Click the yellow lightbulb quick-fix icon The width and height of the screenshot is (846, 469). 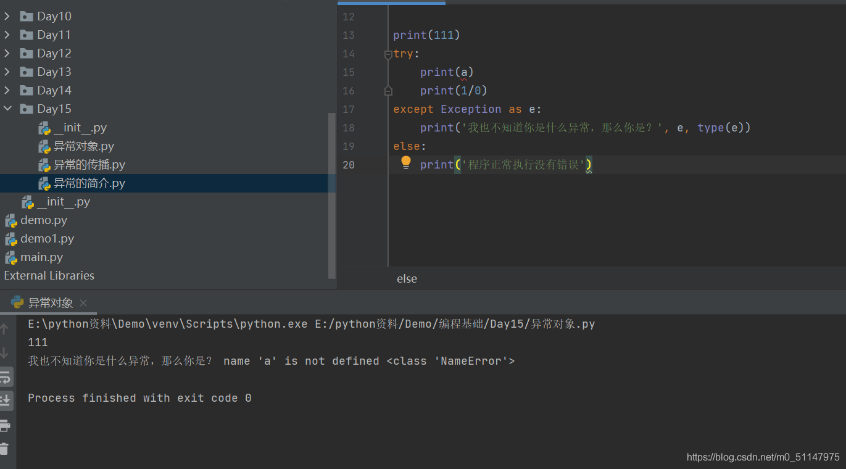pyautogui.click(x=405, y=162)
